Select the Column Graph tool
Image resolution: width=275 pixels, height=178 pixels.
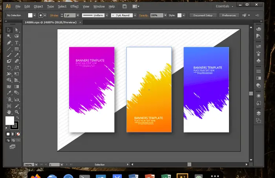(16, 100)
